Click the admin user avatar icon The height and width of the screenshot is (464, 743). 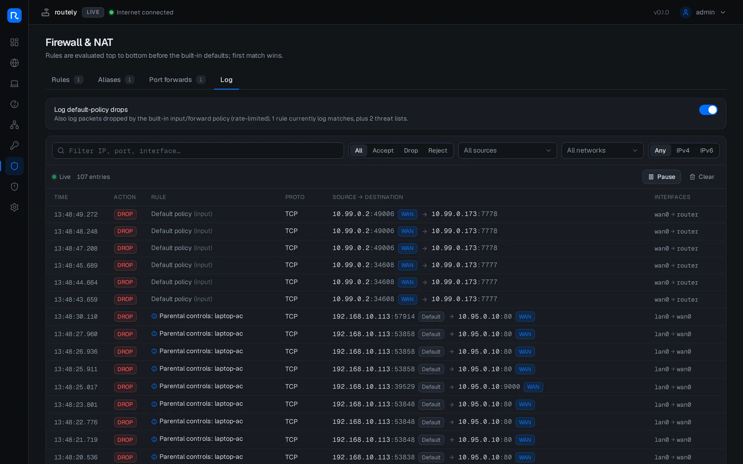click(685, 12)
